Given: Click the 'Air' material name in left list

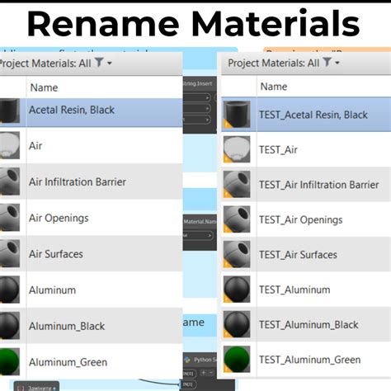Looking at the screenshot, I should pyautogui.click(x=35, y=146).
